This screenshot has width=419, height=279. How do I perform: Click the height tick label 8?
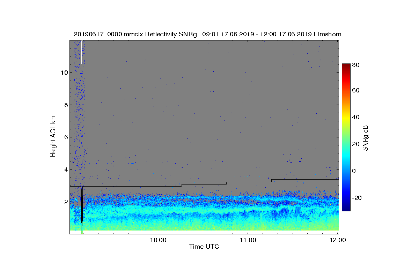pyautogui.click(x=66, y=105)
